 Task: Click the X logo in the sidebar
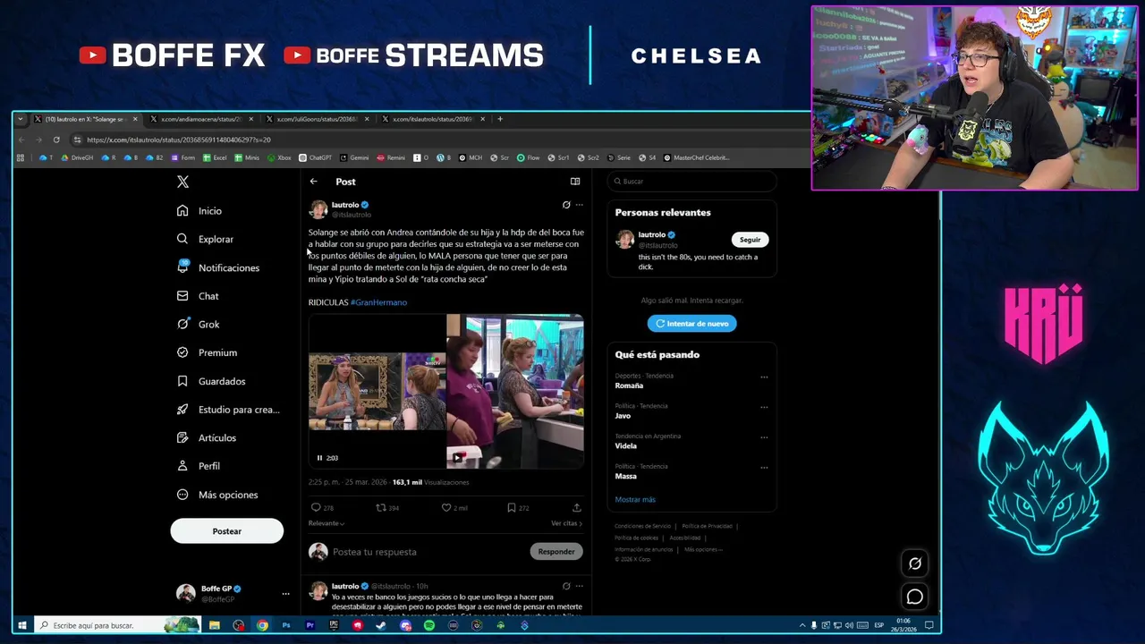[182, 182]
